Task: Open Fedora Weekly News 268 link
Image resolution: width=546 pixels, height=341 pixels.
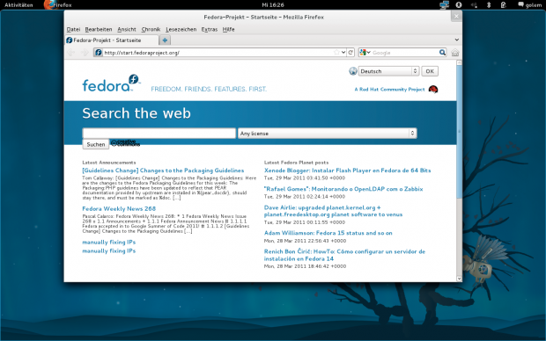Action: [x=119, y=208]
